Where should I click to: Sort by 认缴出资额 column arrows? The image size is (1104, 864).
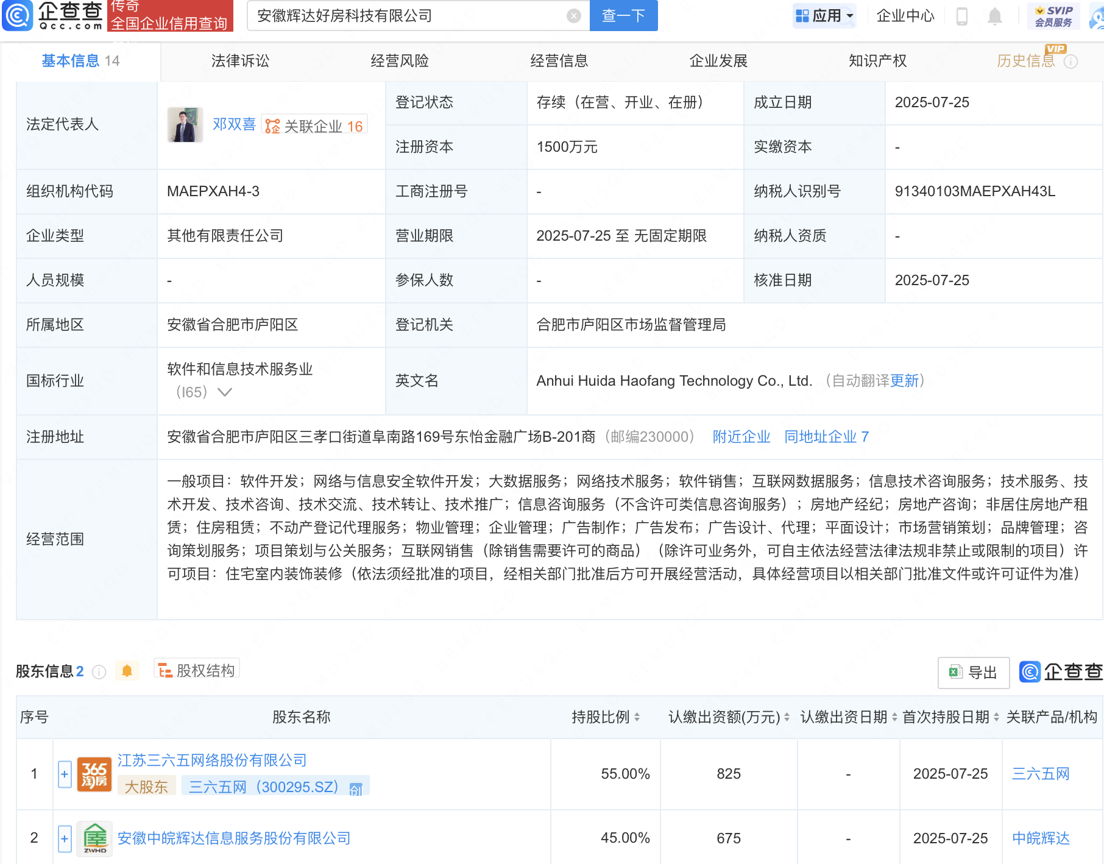tap(787, 717)
